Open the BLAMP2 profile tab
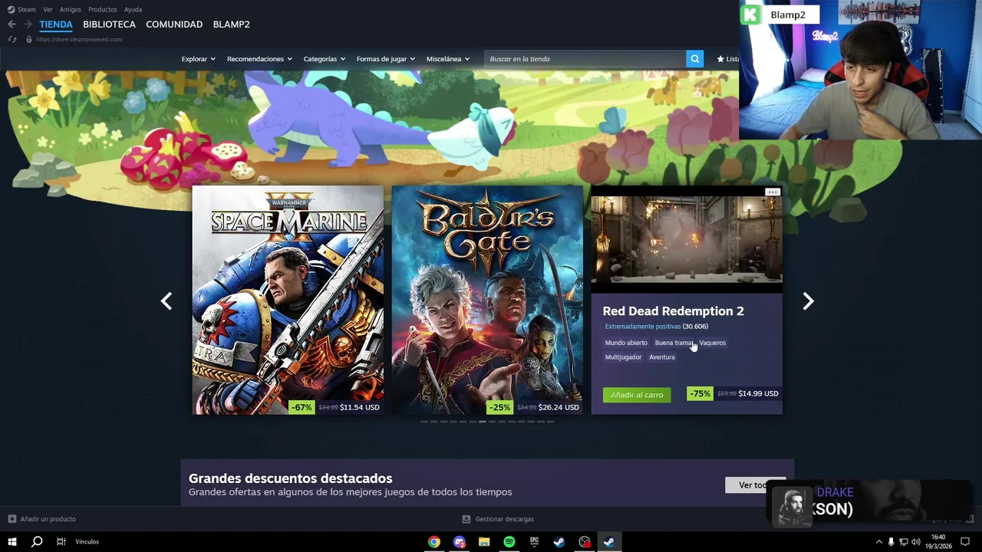This screenshot has width=982, height=552. (x=231, y=25)
